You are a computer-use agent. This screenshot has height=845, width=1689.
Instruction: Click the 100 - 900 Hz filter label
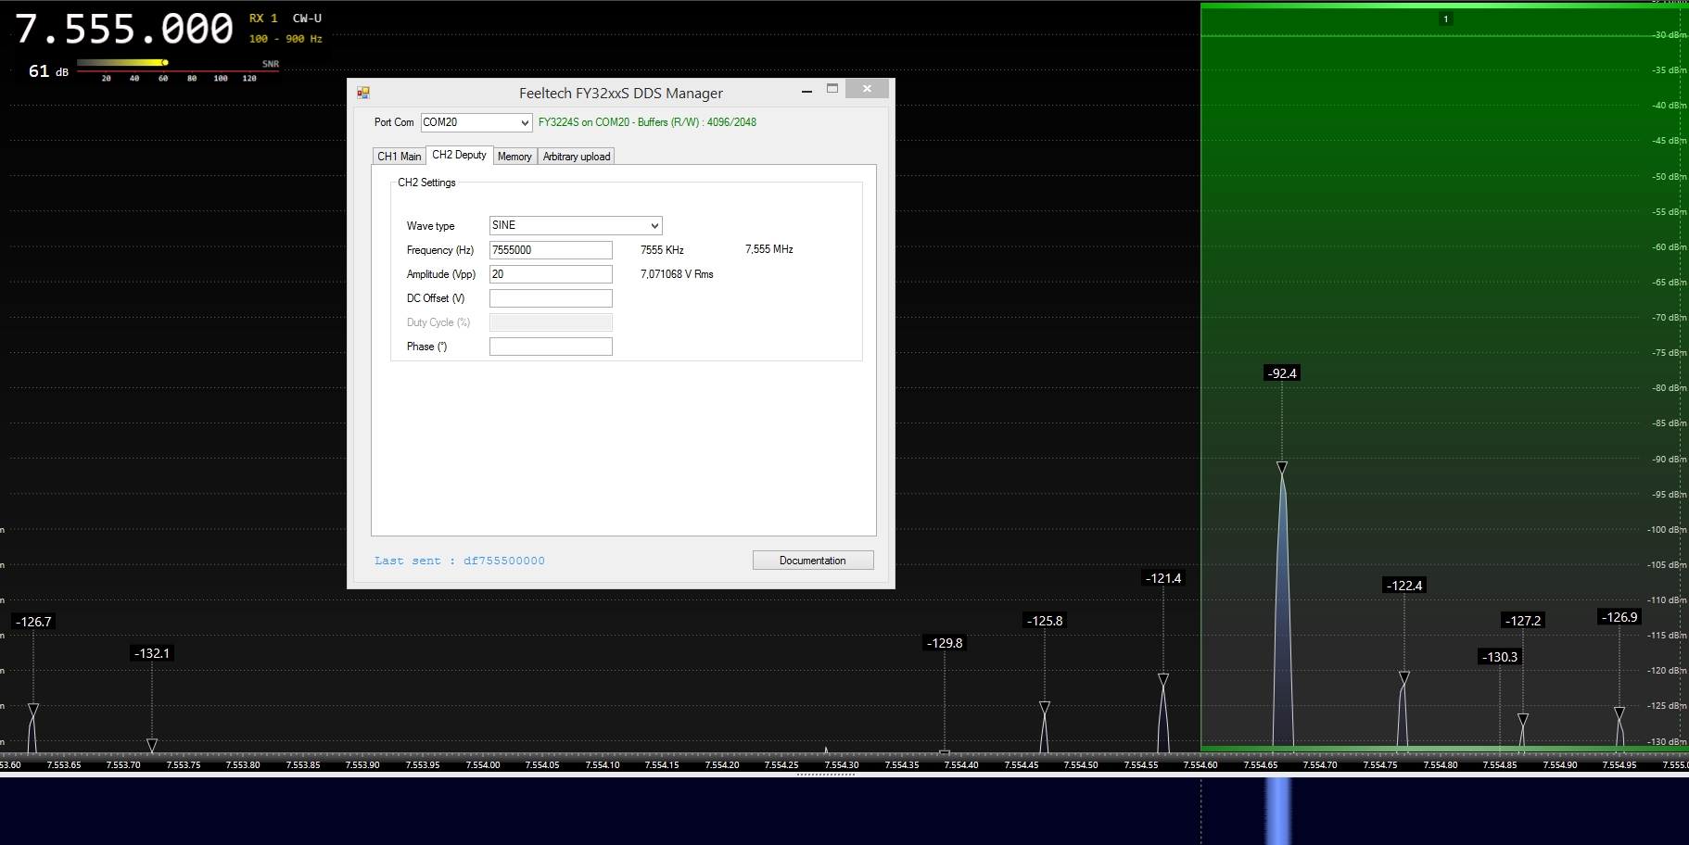[286, 39]
